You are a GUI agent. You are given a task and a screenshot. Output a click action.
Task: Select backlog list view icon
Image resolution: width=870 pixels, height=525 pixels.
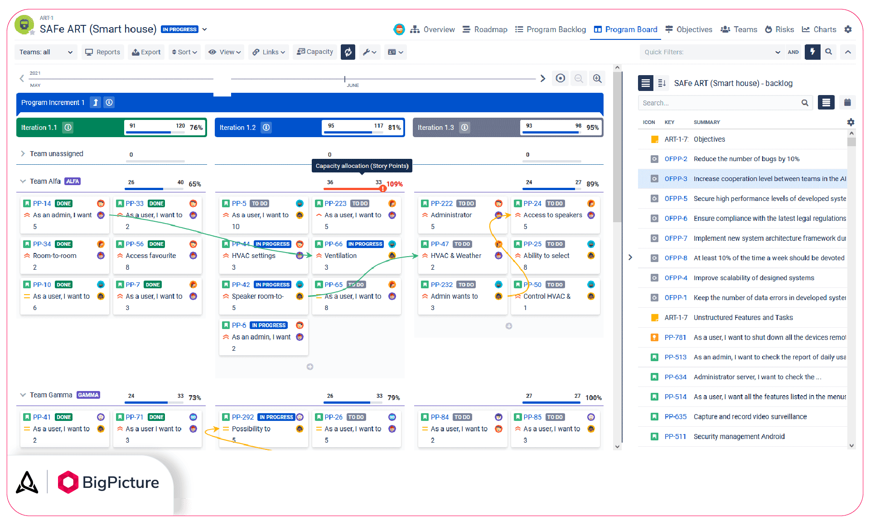point(646,83)
